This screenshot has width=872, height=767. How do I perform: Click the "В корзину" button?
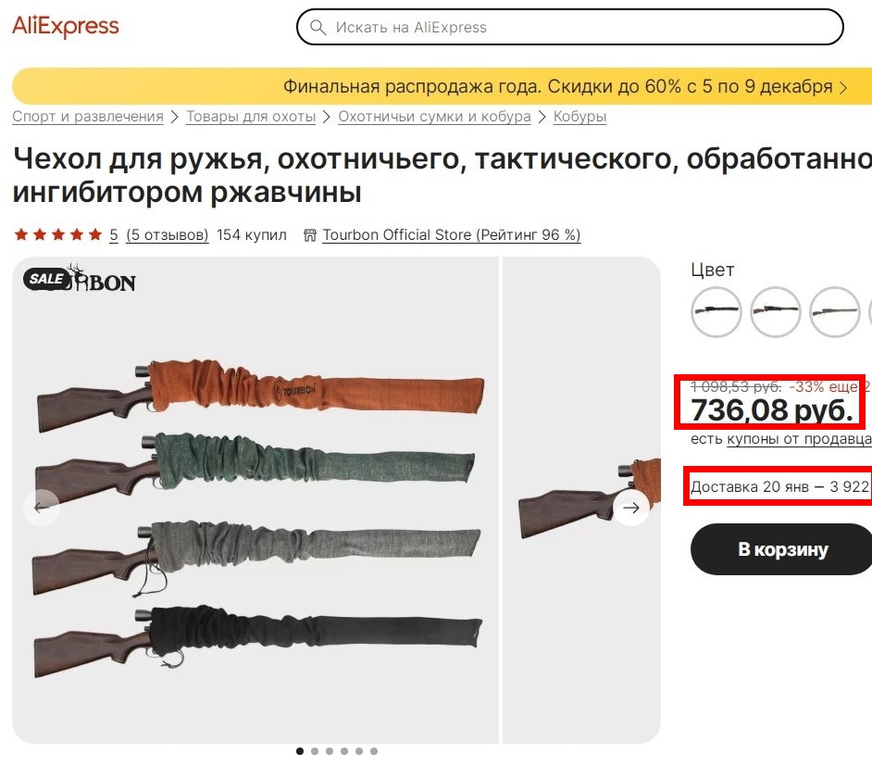click(782, 549)
